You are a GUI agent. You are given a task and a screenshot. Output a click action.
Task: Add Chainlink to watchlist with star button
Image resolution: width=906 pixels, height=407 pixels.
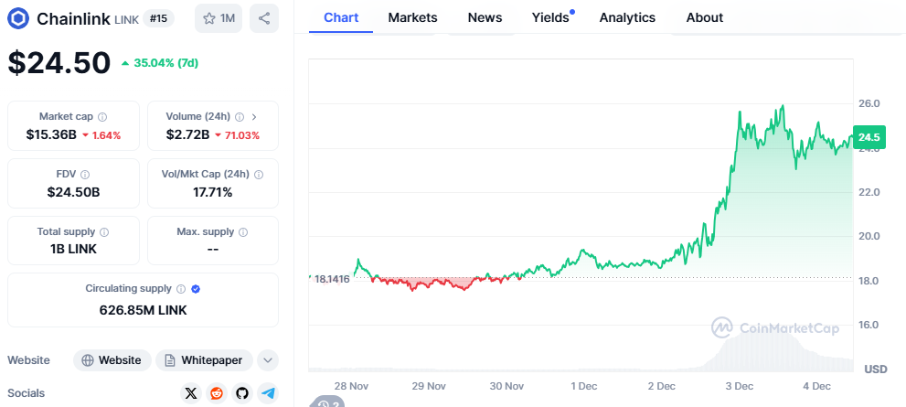[219, 18]
